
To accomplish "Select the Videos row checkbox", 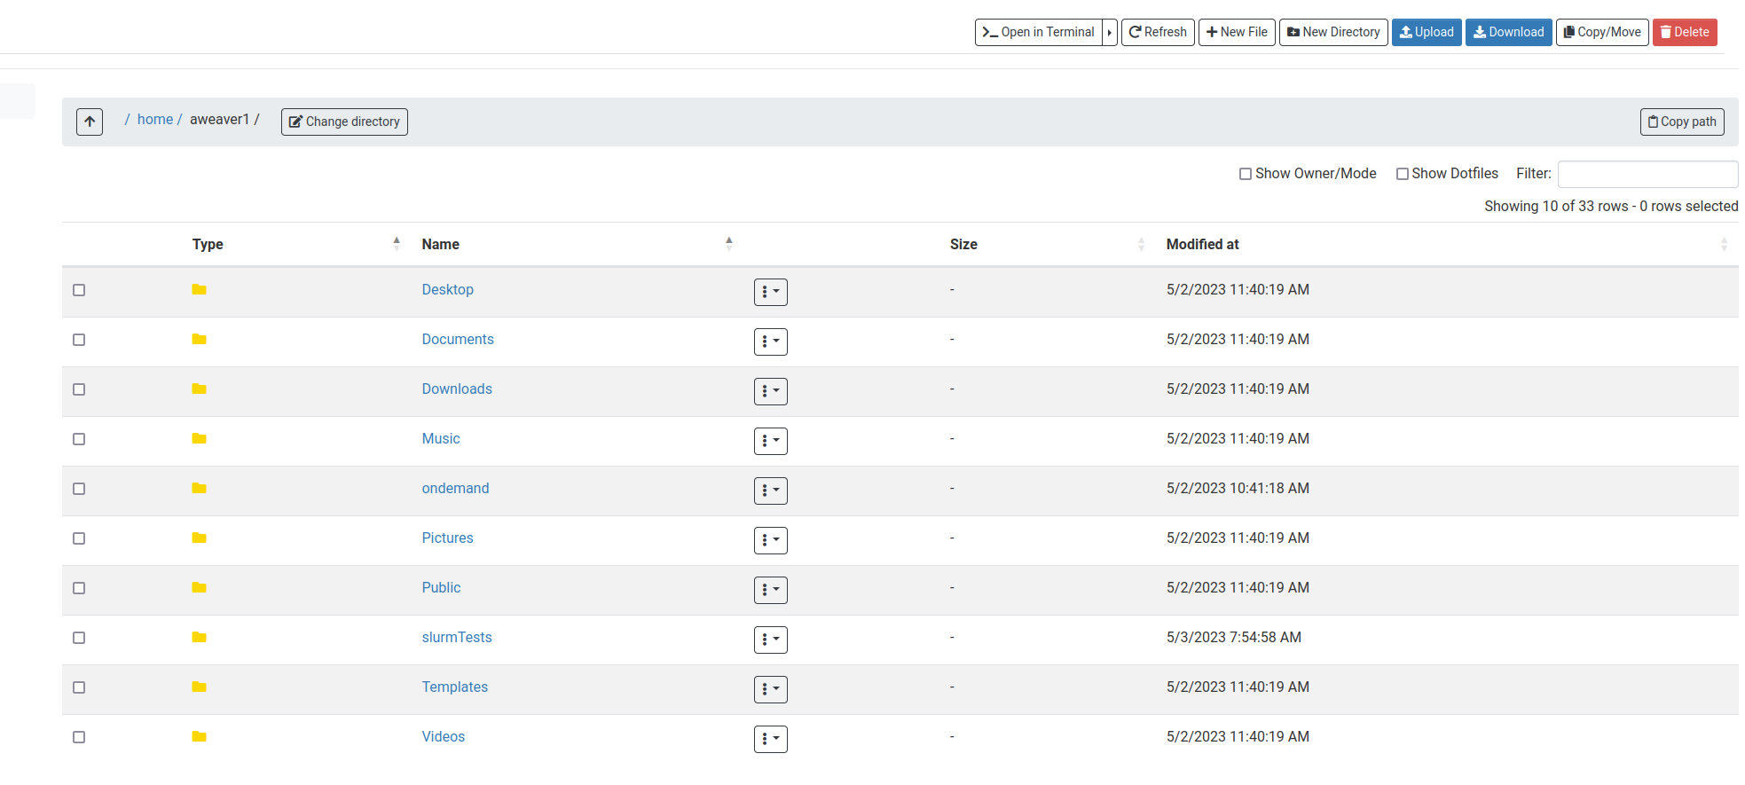I will (x=79, y=737).
